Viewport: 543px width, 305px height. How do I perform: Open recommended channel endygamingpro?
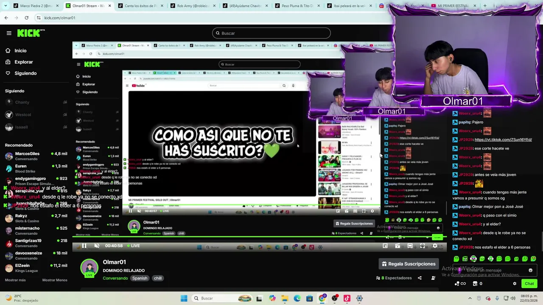(x=36, y=181)
